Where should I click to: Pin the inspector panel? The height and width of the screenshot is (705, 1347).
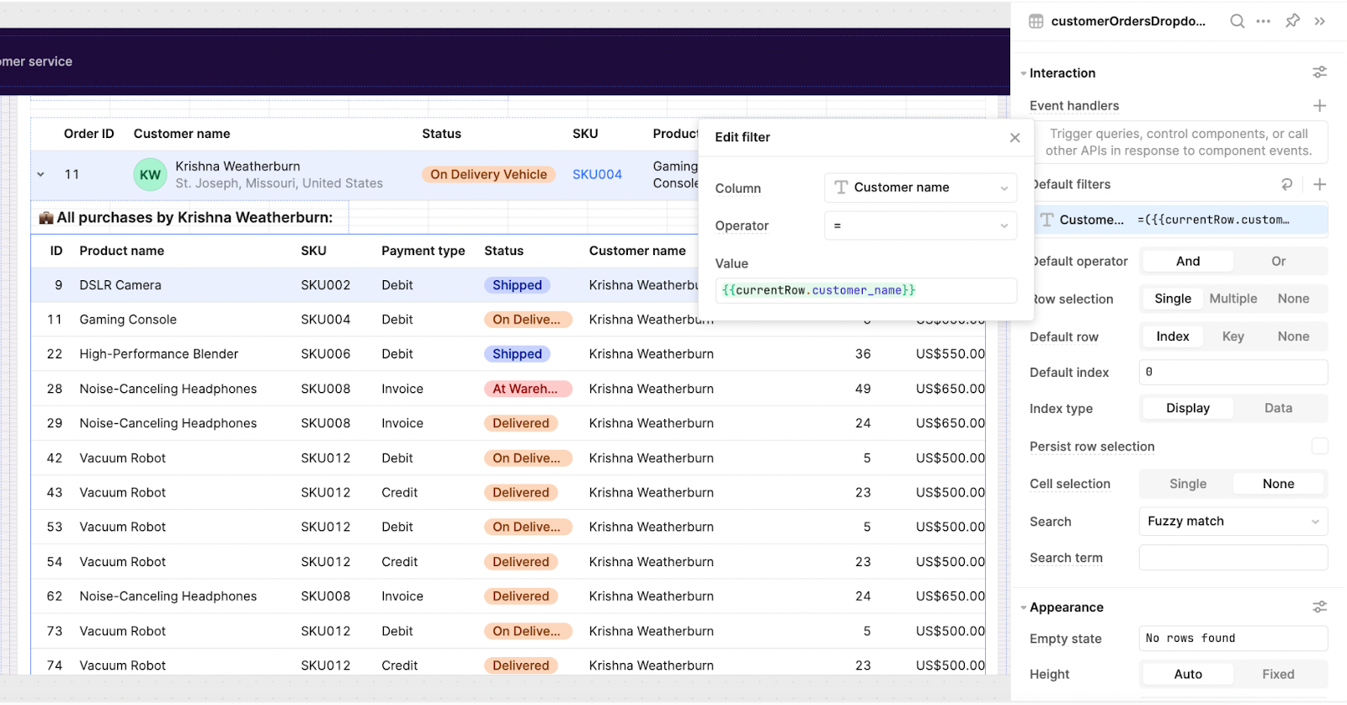1292,21
